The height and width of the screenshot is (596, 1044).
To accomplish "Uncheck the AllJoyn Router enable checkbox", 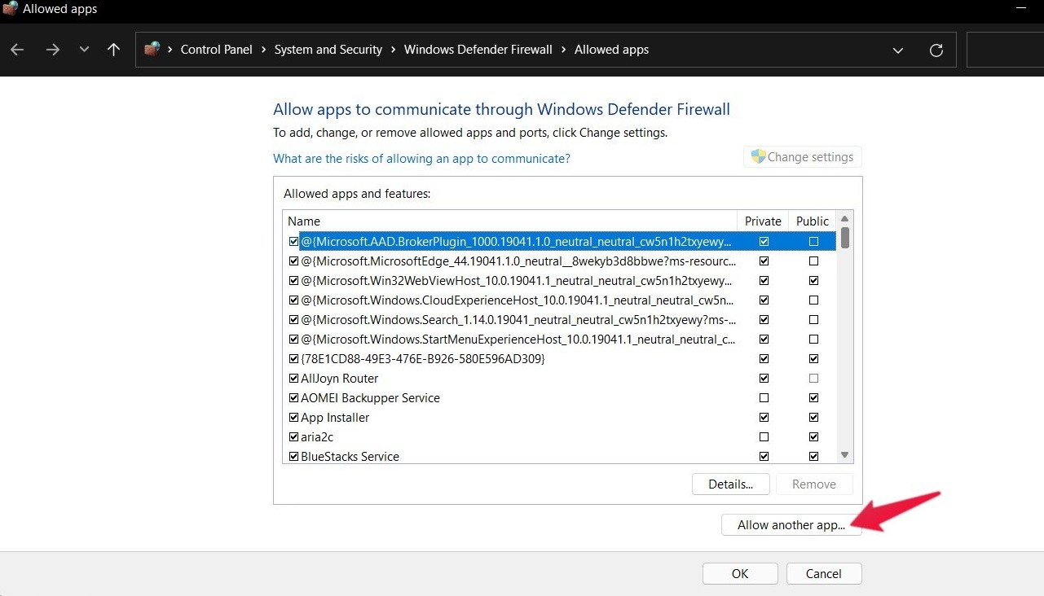I will [x=294, y=379].
